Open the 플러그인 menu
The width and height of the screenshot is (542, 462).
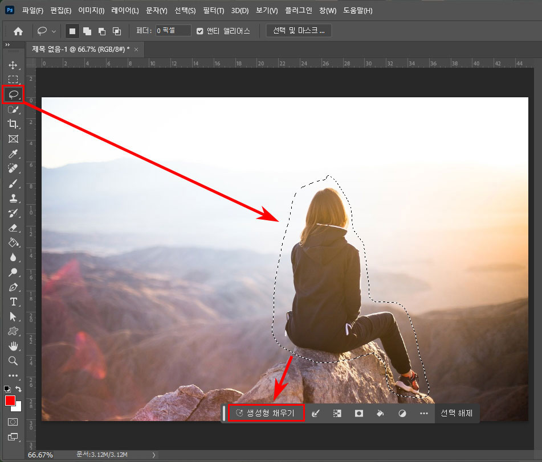click(298, 11)
